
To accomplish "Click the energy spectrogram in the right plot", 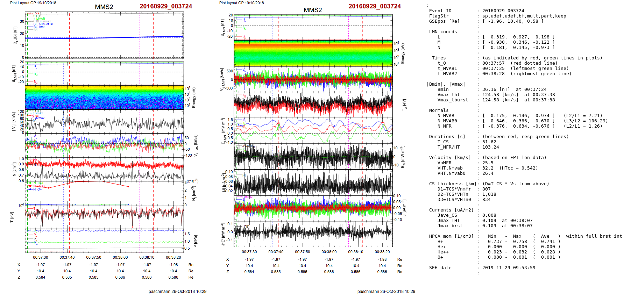I will (313, 53).
